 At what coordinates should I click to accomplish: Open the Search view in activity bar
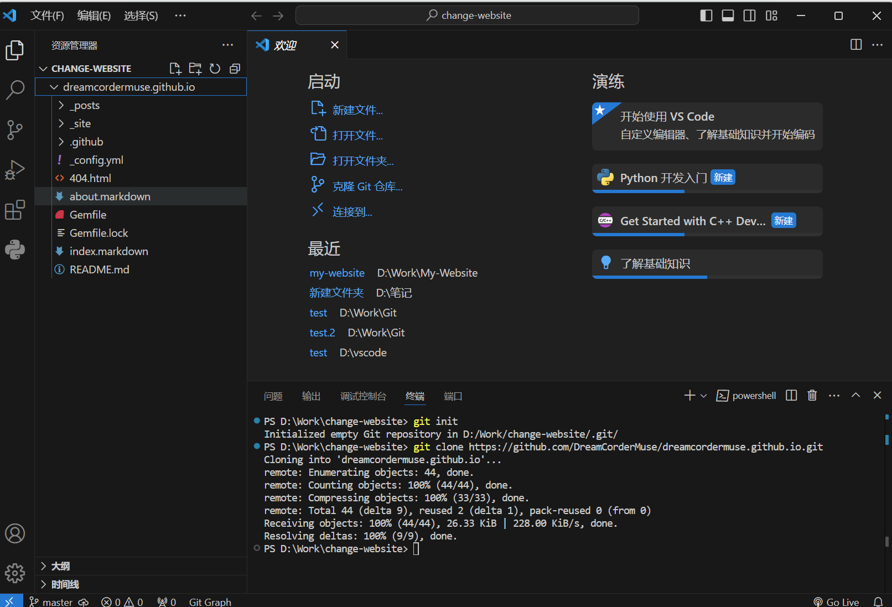pos(15,90)
